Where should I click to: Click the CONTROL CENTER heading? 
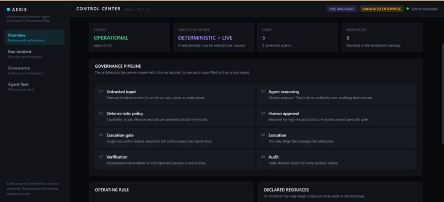coord(98,9)
